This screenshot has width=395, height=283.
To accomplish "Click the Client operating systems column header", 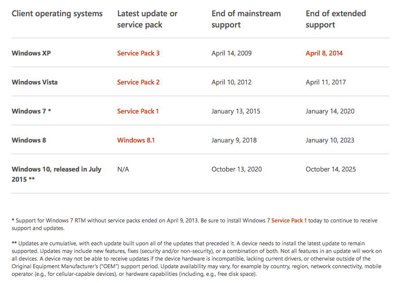I will point(57,14).
